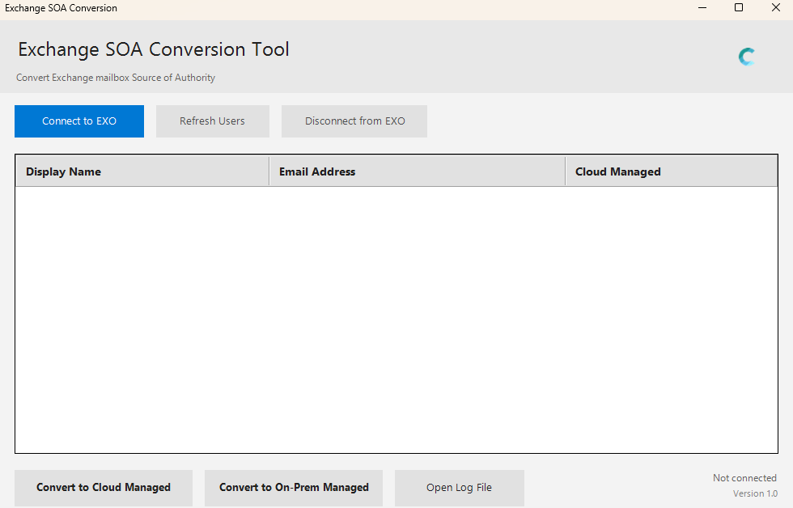Click inside the empty user list grid
Image resolution: width=793 pixels, height=508 pixels.
(396, 320)
